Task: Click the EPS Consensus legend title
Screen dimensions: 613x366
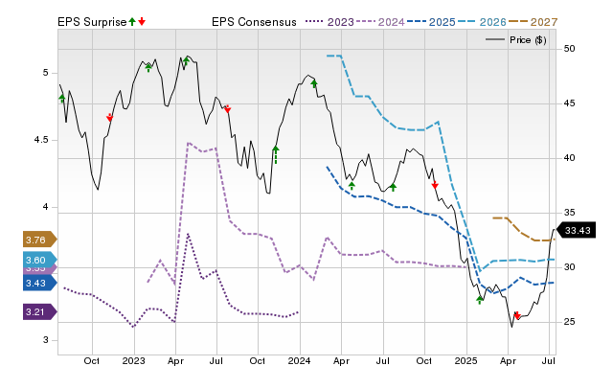Action: 254,22
